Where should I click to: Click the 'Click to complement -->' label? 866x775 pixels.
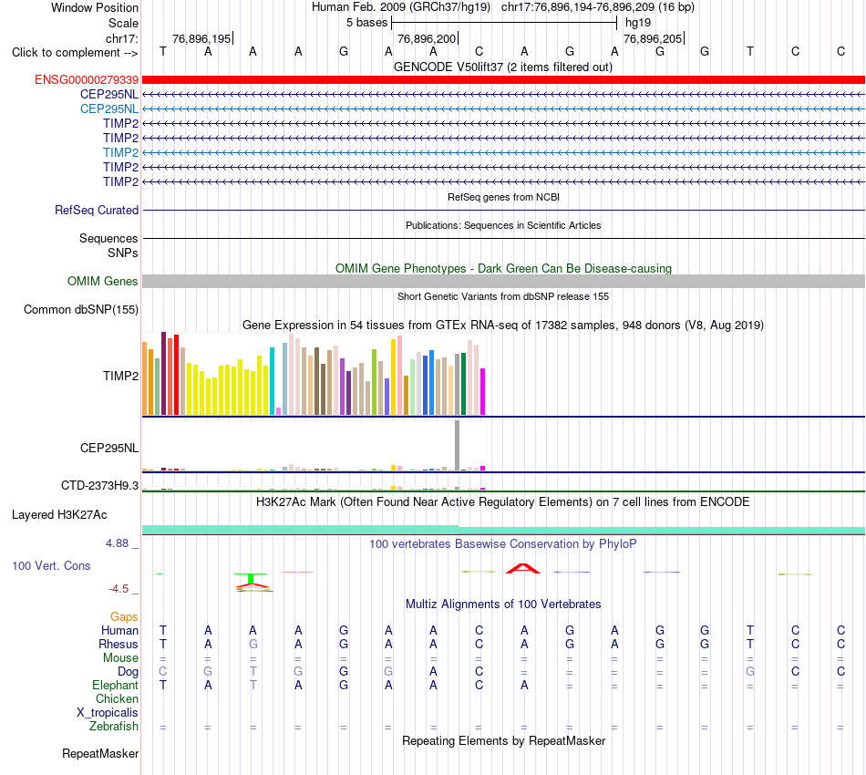(75, 53)
